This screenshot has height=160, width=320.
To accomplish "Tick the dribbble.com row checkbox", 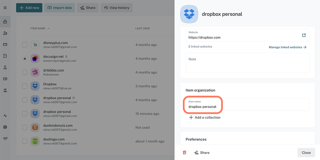I will [x=25, y=72].
